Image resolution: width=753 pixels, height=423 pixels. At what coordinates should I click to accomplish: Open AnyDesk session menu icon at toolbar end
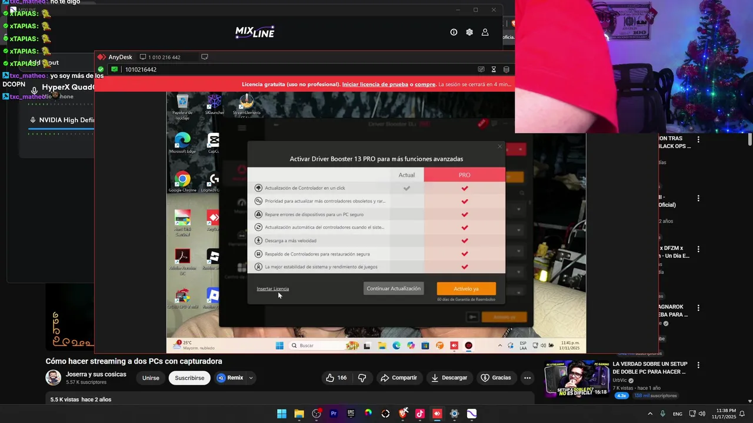[x=507, y=69]
